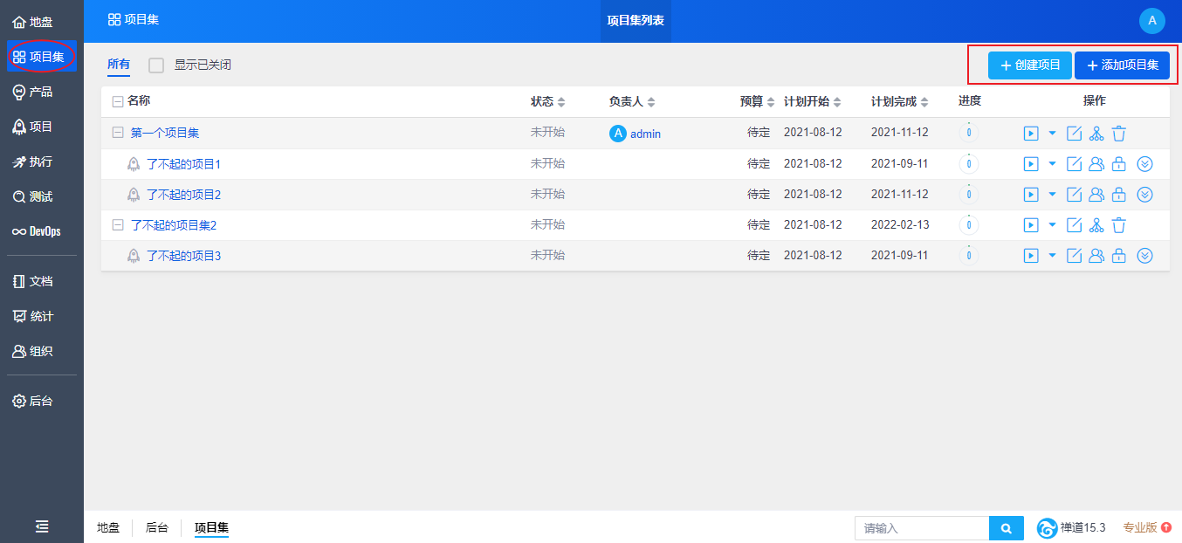Open 项目 in the left sidebar
Viewport: 1182px width, 543px height.
tap(42, 127)
